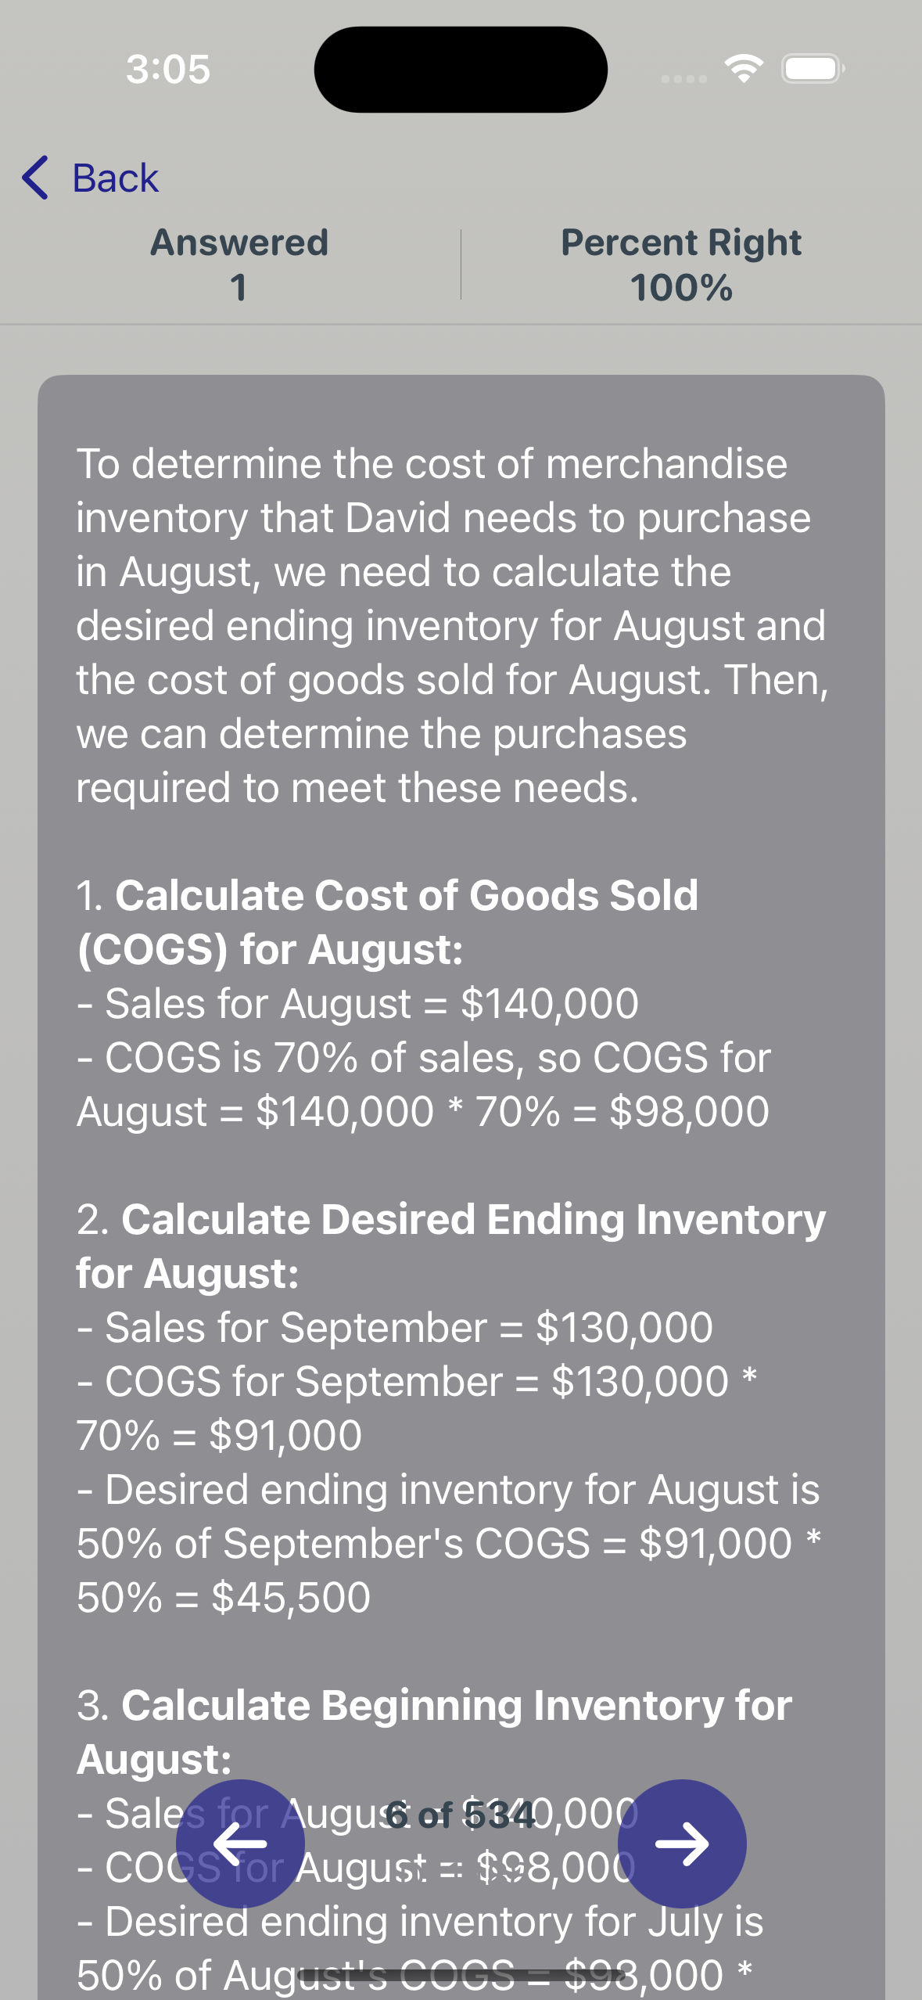This screenshot has width=922, height=2000.
Task: Tap the 'Sales for September = $130,000' line
Action: [x=395, y=1328]
